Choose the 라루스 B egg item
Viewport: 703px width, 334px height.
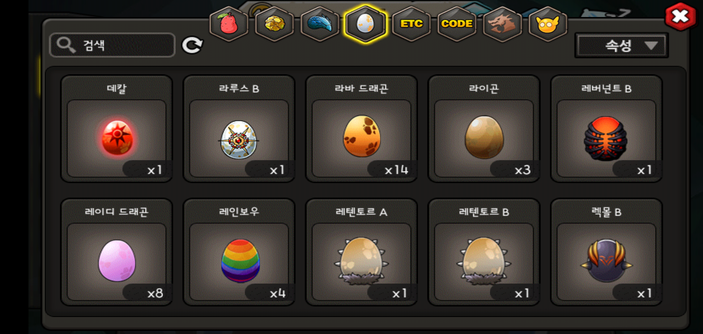(239, 129)
